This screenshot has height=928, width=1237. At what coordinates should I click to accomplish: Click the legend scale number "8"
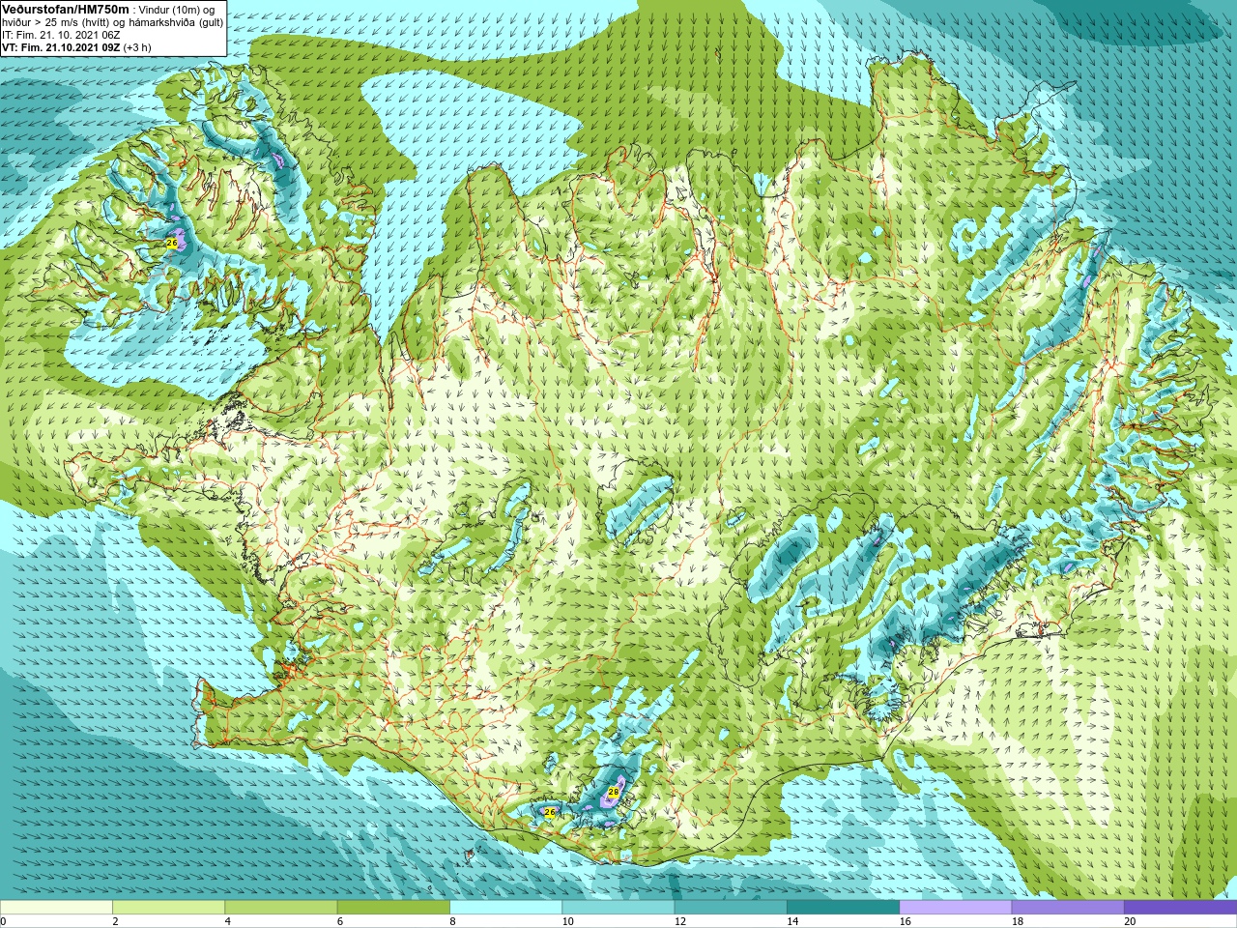pos(451,921)
